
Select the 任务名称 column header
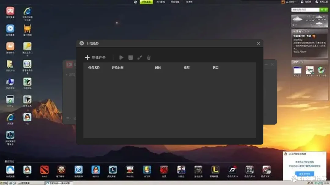coord(94,68)
